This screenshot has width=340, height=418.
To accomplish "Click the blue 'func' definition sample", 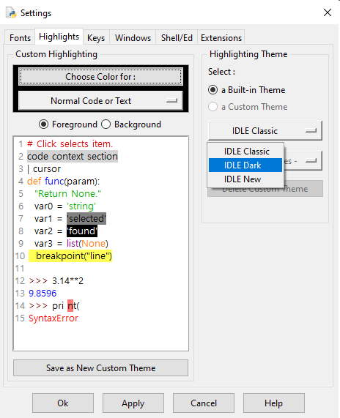I will 54,182.
